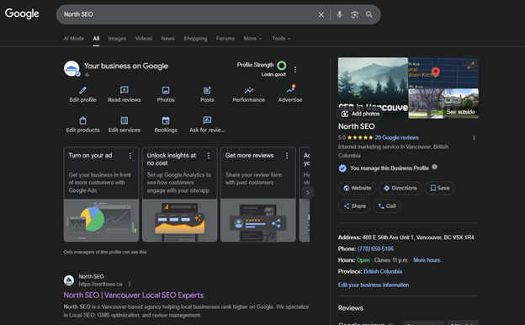Click the Call button
Image resolution: width=525 pixels, height=325 pixels.
387,206
